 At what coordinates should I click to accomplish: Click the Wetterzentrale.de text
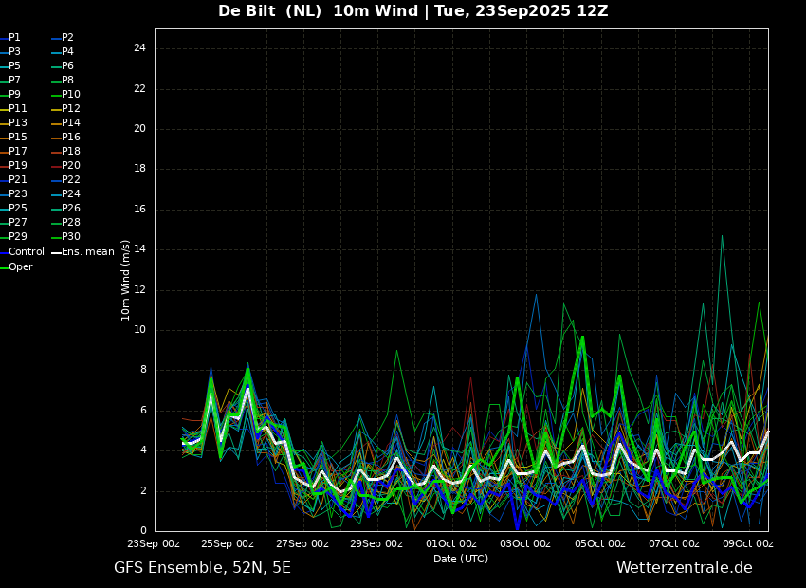(x=684, y=568)
